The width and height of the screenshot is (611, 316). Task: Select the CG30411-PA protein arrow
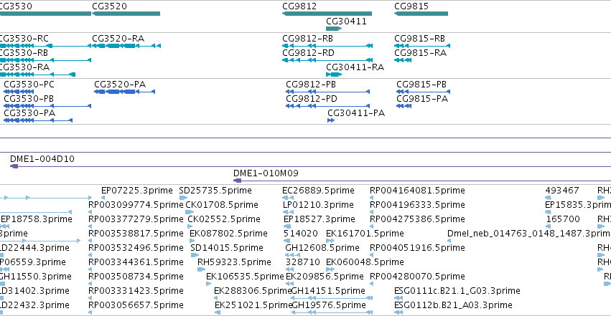[331, 120]
